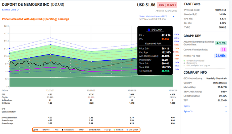232x134 pixels.
Task: Click the 12/31/21 EPS value 4.30
Action: pyautogui.click(x=50, y=95)
